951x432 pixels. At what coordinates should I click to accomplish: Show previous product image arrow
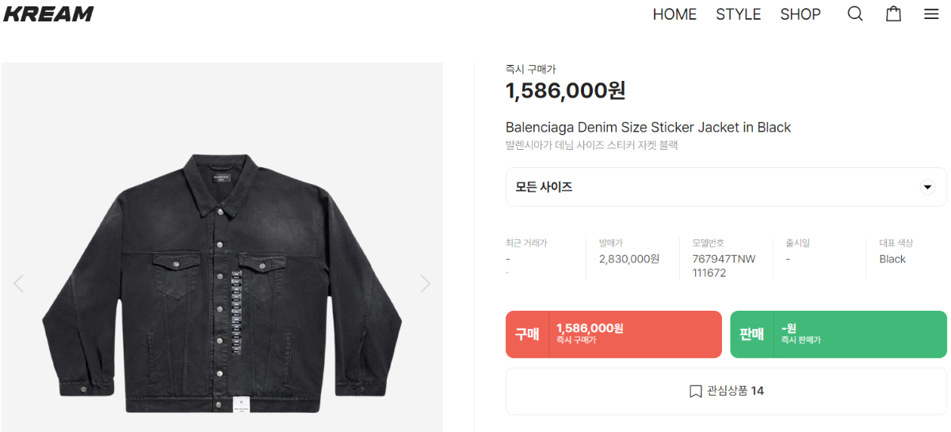[x=19, y=283]
